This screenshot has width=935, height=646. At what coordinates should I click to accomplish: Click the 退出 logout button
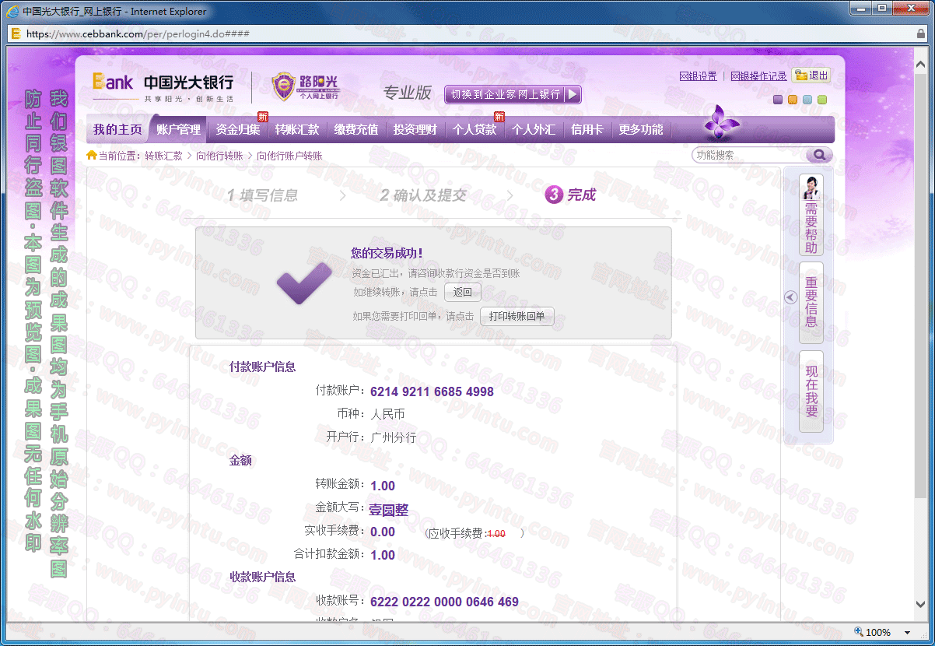[x=811, y=75]
